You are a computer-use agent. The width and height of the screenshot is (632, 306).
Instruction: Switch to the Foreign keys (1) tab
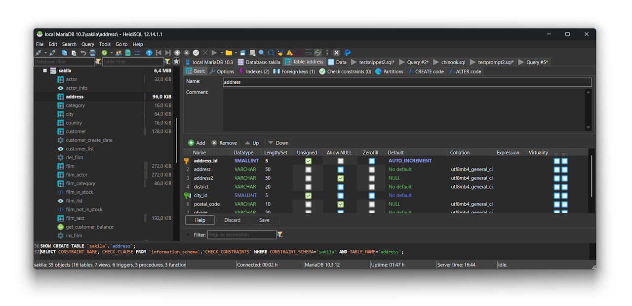point(294,71)
